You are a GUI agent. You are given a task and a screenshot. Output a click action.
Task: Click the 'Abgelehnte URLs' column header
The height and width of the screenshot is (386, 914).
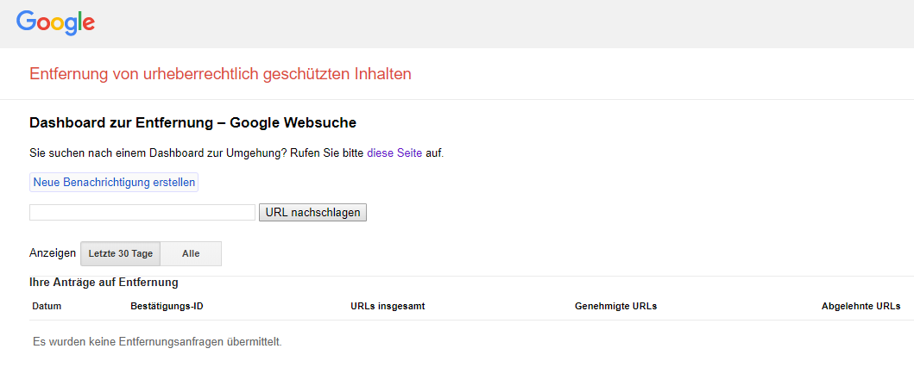860,306
